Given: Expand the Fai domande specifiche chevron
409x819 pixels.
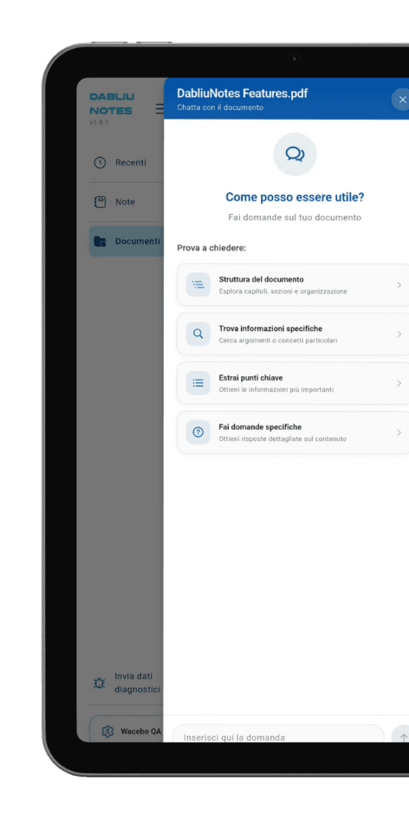Looking at the screenshot, I should pyautogui.click(x=399, y=432).
